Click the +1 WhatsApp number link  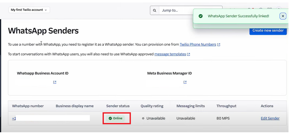click(x=14, y=118)
